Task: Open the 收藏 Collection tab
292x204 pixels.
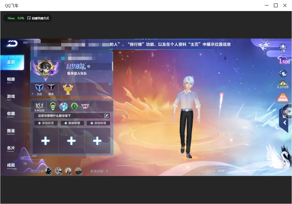Action: point(11,114)
